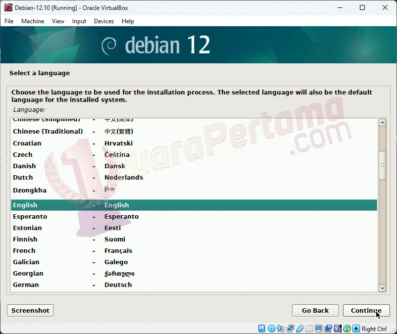Image resolution: width=397 pixels, height=334 pixels.
Task: Open the hard disk activity status icon
Action: point(261,328)
